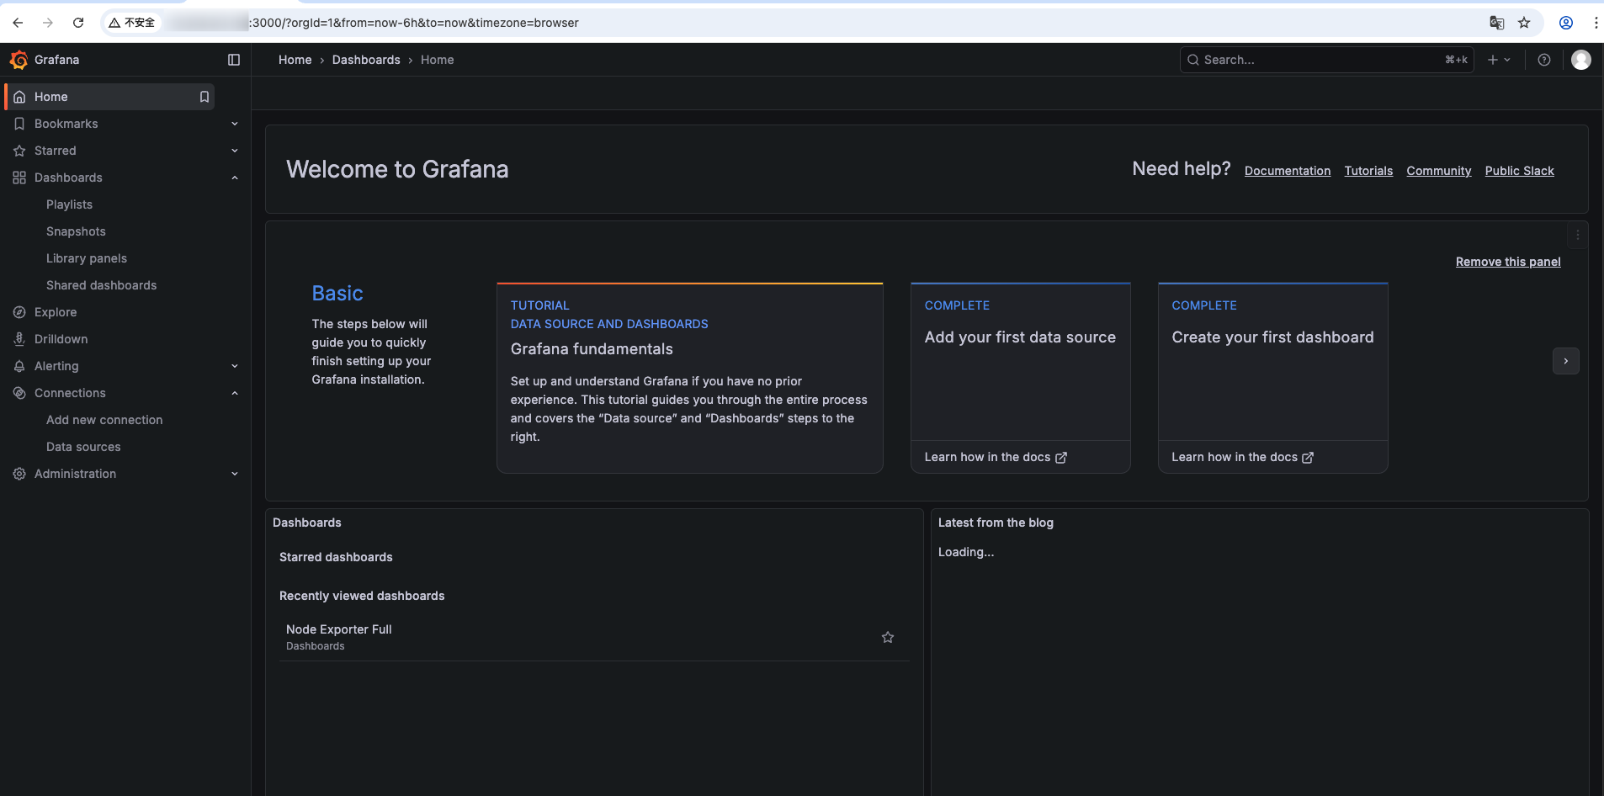Learn how in docs for data source
This screenshot has width=1604, height=796.
[x=996, y=457]
